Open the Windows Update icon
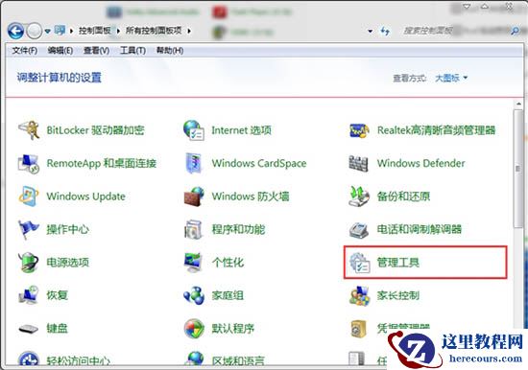The width and height of the screenshot is (528, 370). click(28, 197)
